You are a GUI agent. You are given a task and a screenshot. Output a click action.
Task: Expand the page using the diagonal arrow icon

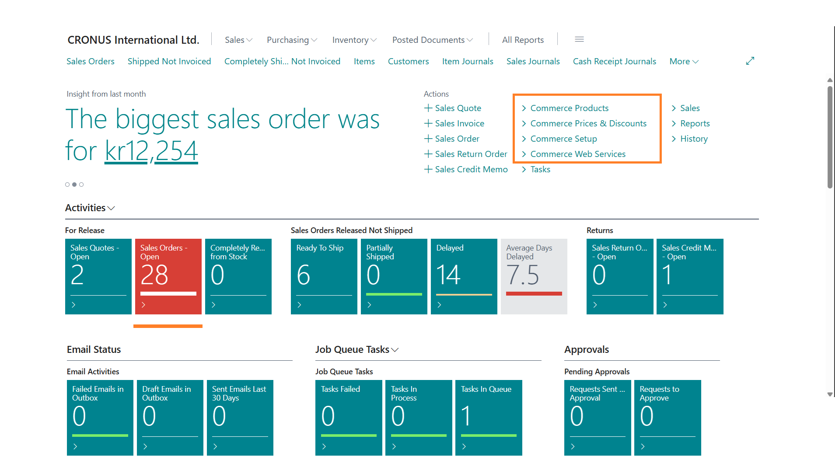click(x=750, y=61)
